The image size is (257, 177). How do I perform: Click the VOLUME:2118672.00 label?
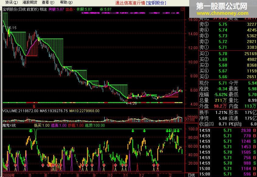point(20,111)
